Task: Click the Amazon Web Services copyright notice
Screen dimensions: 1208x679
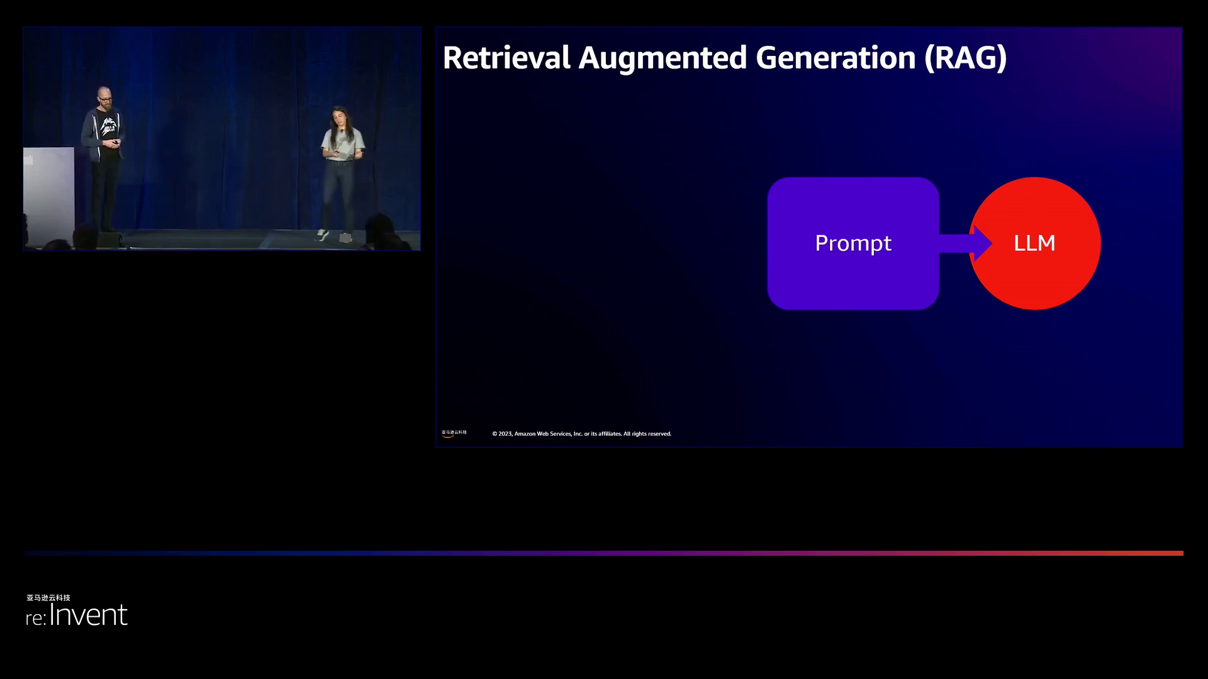Action: click(581, 434)
